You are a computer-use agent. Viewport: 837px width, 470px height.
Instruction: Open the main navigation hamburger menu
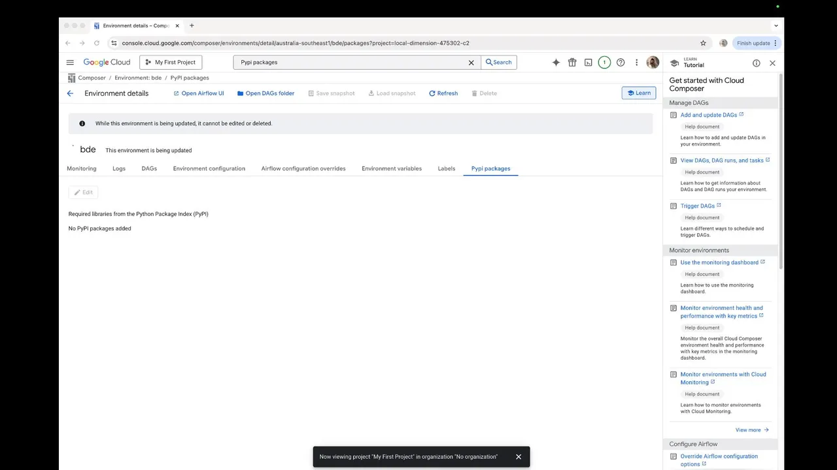[70, 62]
